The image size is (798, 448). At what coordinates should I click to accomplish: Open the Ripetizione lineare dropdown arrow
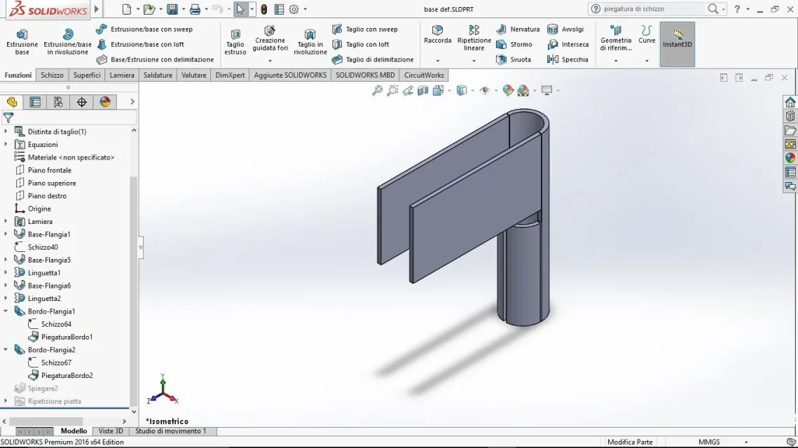[x=474, y=61]
